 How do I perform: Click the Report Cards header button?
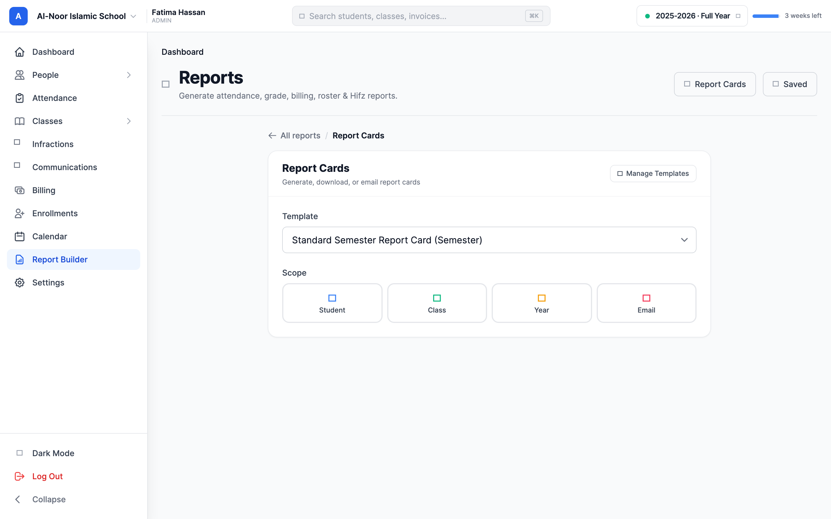pyautogui.click(x=715, y=84)
